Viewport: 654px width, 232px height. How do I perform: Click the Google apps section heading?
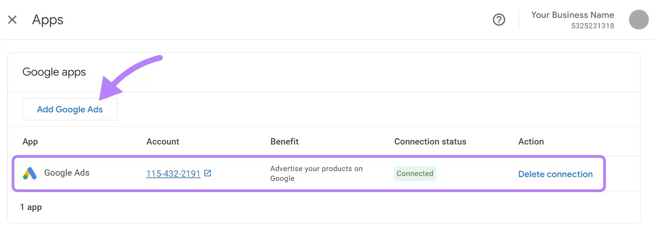(x=54, y=72)
